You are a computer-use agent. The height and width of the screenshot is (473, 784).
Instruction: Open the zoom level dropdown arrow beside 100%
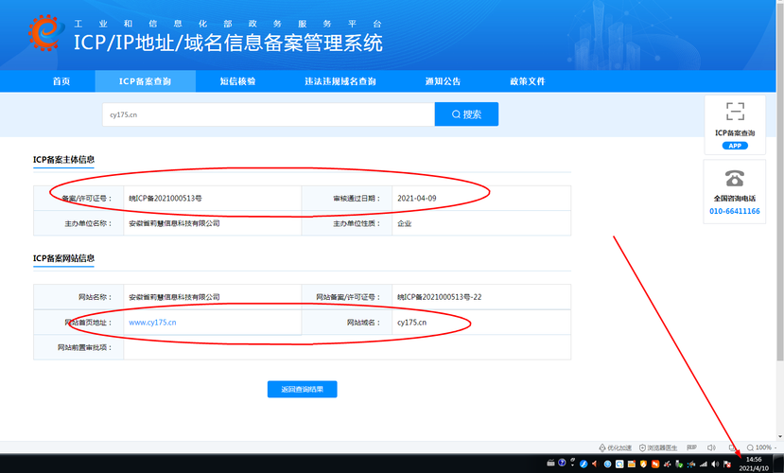[775, 448]
